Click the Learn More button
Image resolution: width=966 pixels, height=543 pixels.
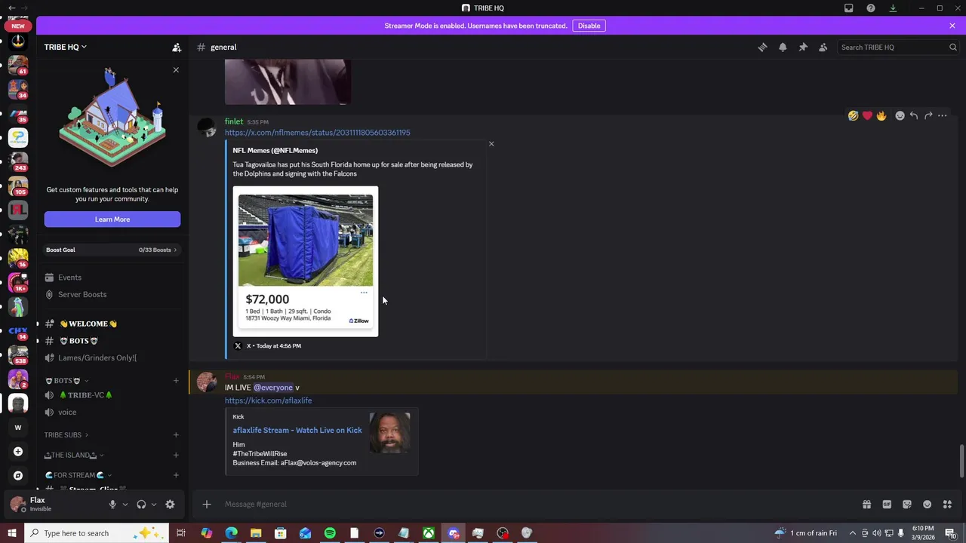(112, 219)
